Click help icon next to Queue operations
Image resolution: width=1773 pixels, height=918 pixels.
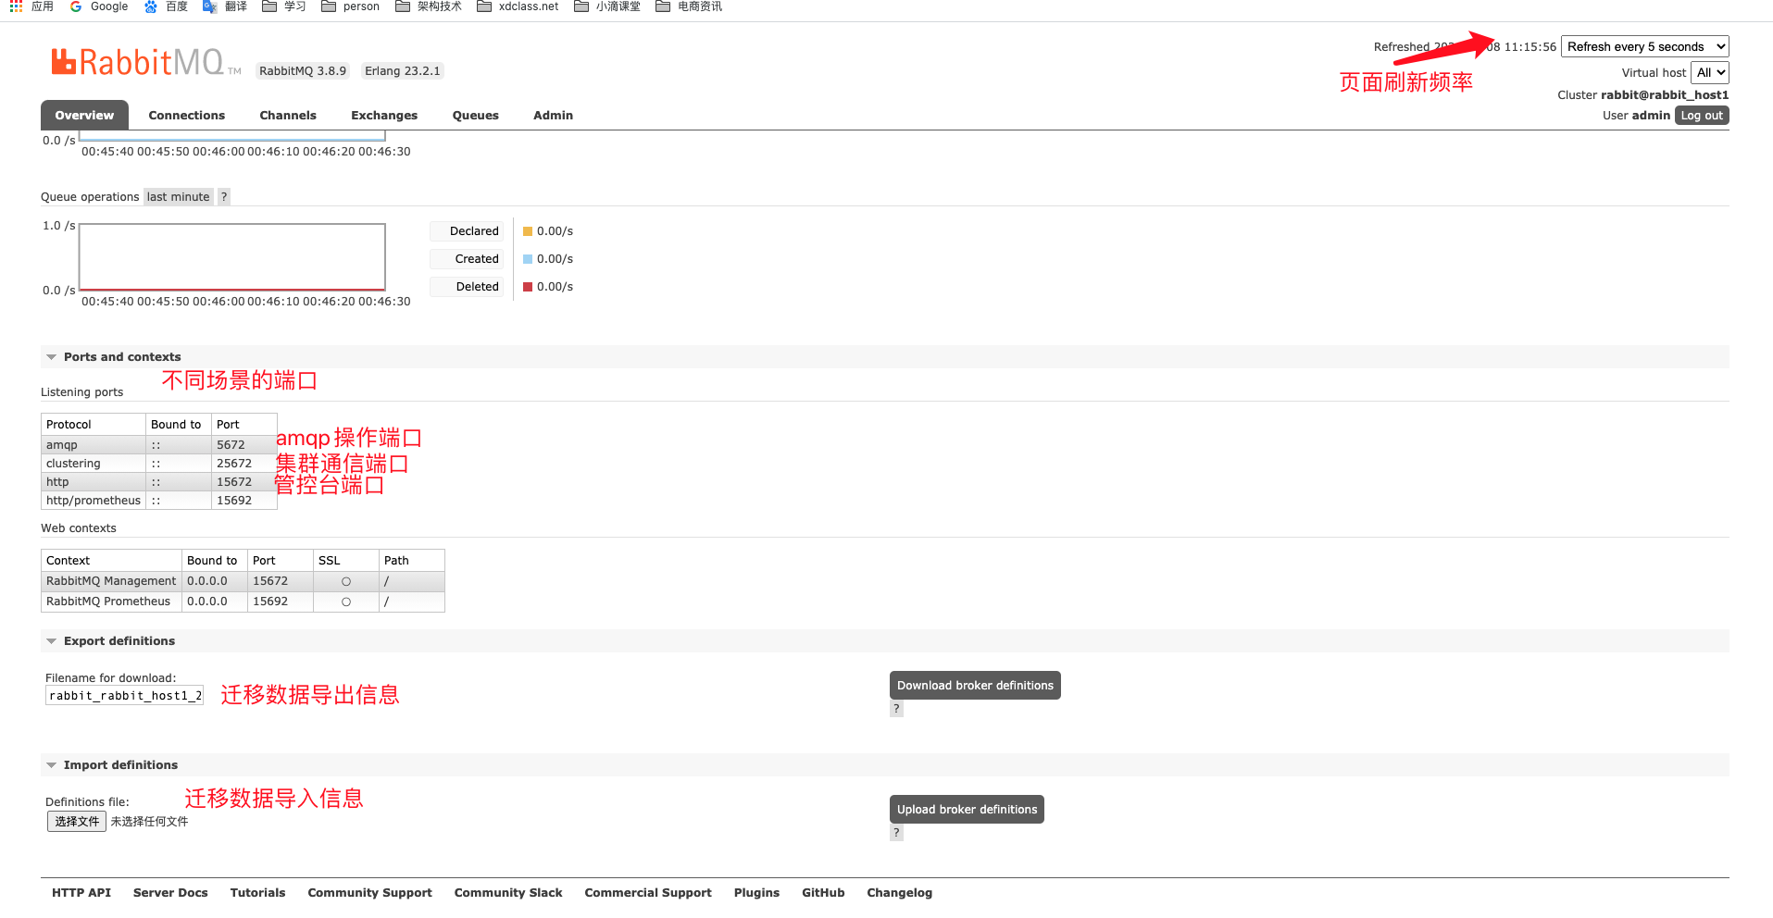(x=223, y=197)
